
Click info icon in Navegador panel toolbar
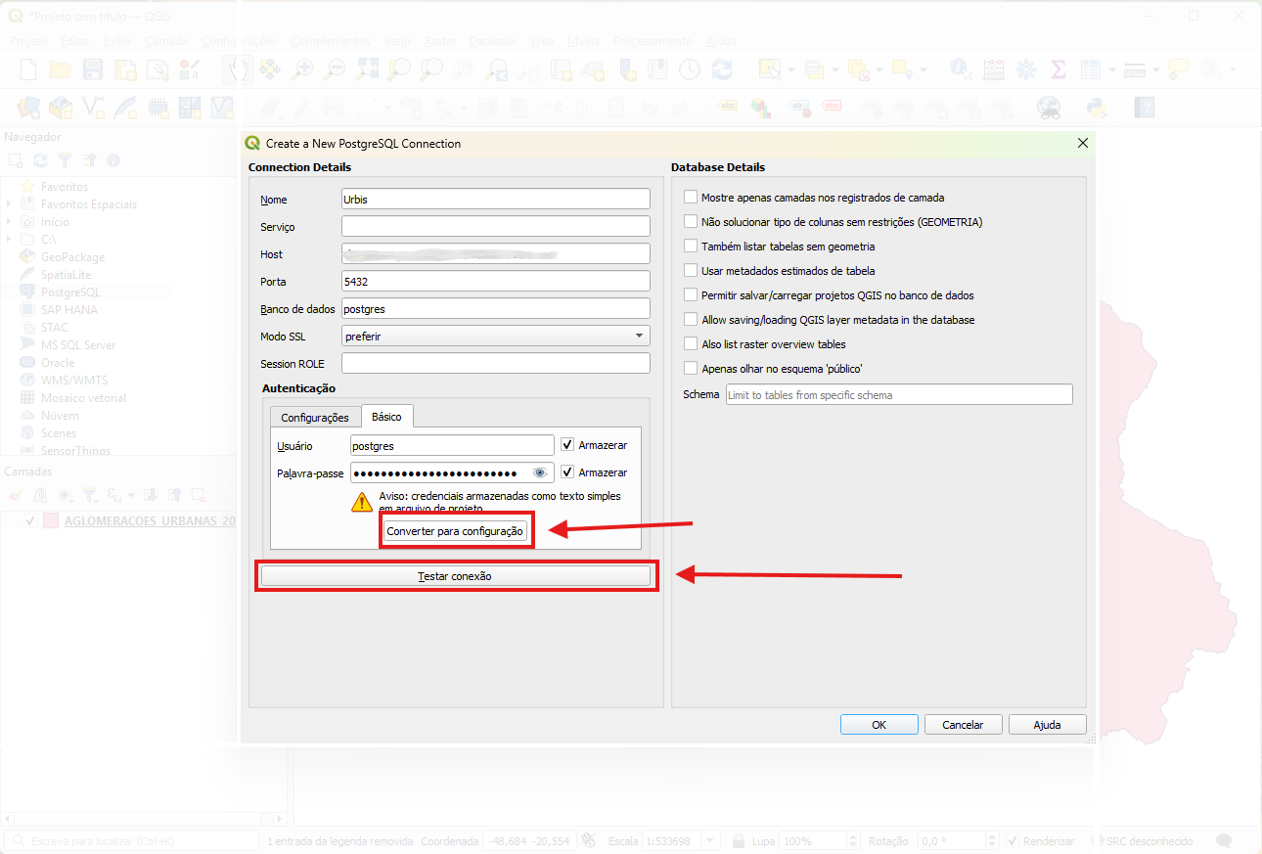[x=113, y=159]
